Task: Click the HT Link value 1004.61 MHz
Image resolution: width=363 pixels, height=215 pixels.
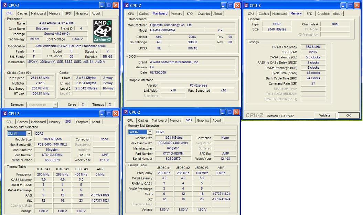Action: (40, 94)
